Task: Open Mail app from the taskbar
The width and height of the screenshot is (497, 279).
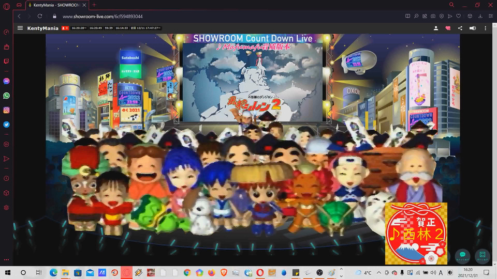Action: click(x=90, y=272)
